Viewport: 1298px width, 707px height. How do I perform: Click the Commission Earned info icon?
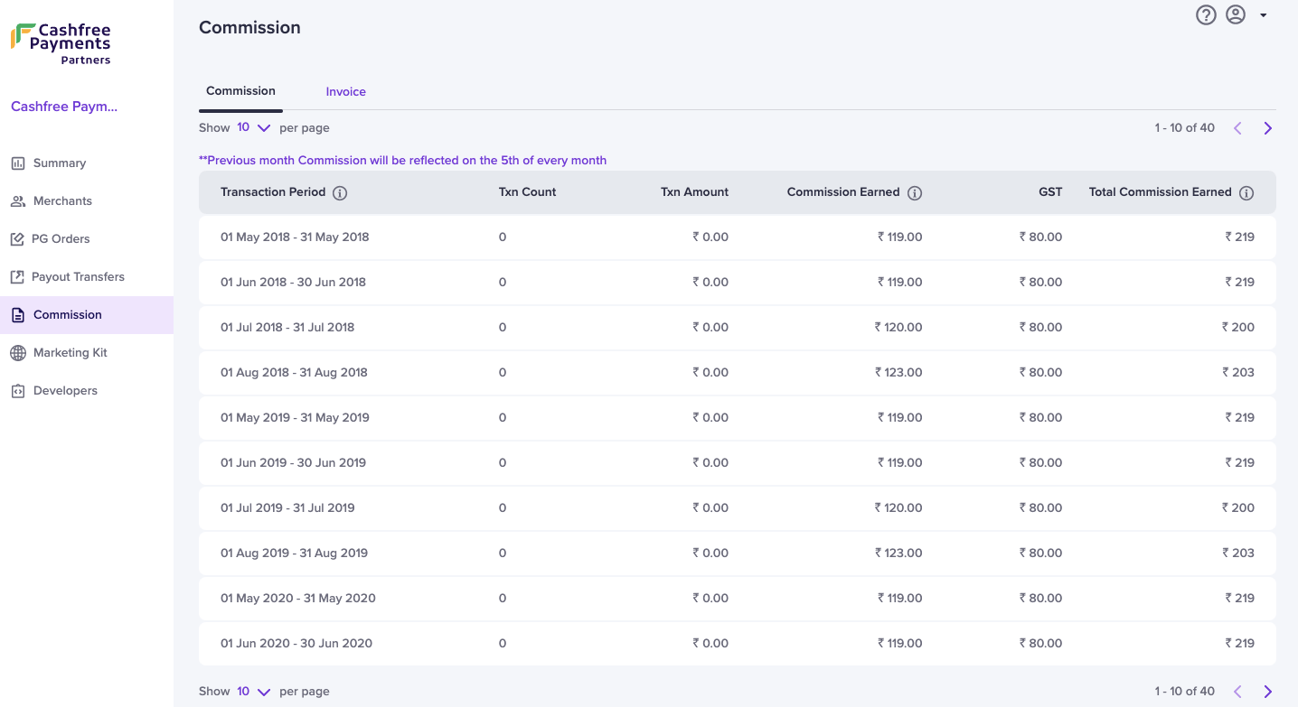[915, 192]
